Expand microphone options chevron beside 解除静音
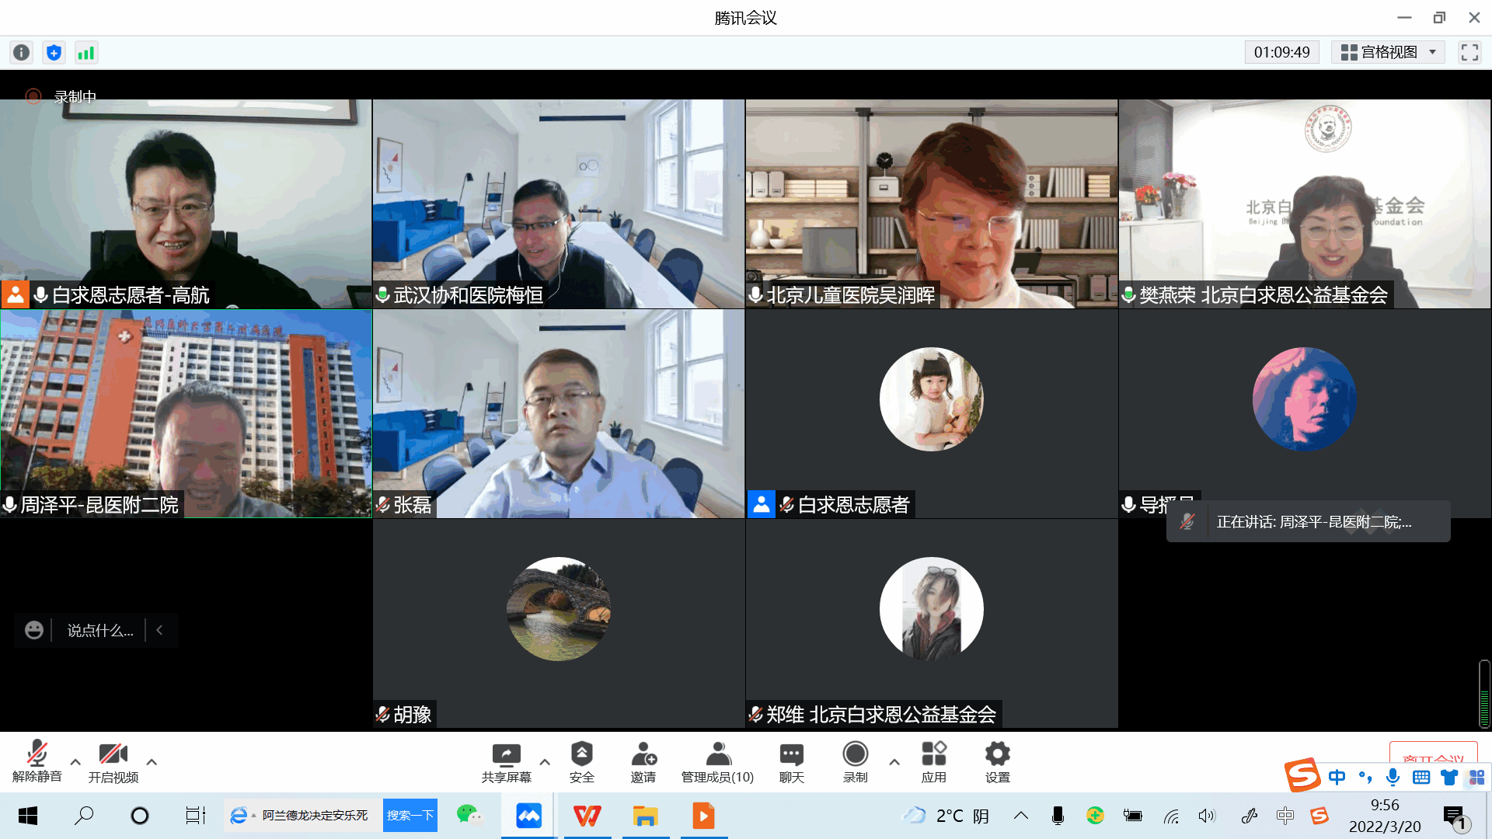Viewport: 1492px width, 839px height. [75, 762]
